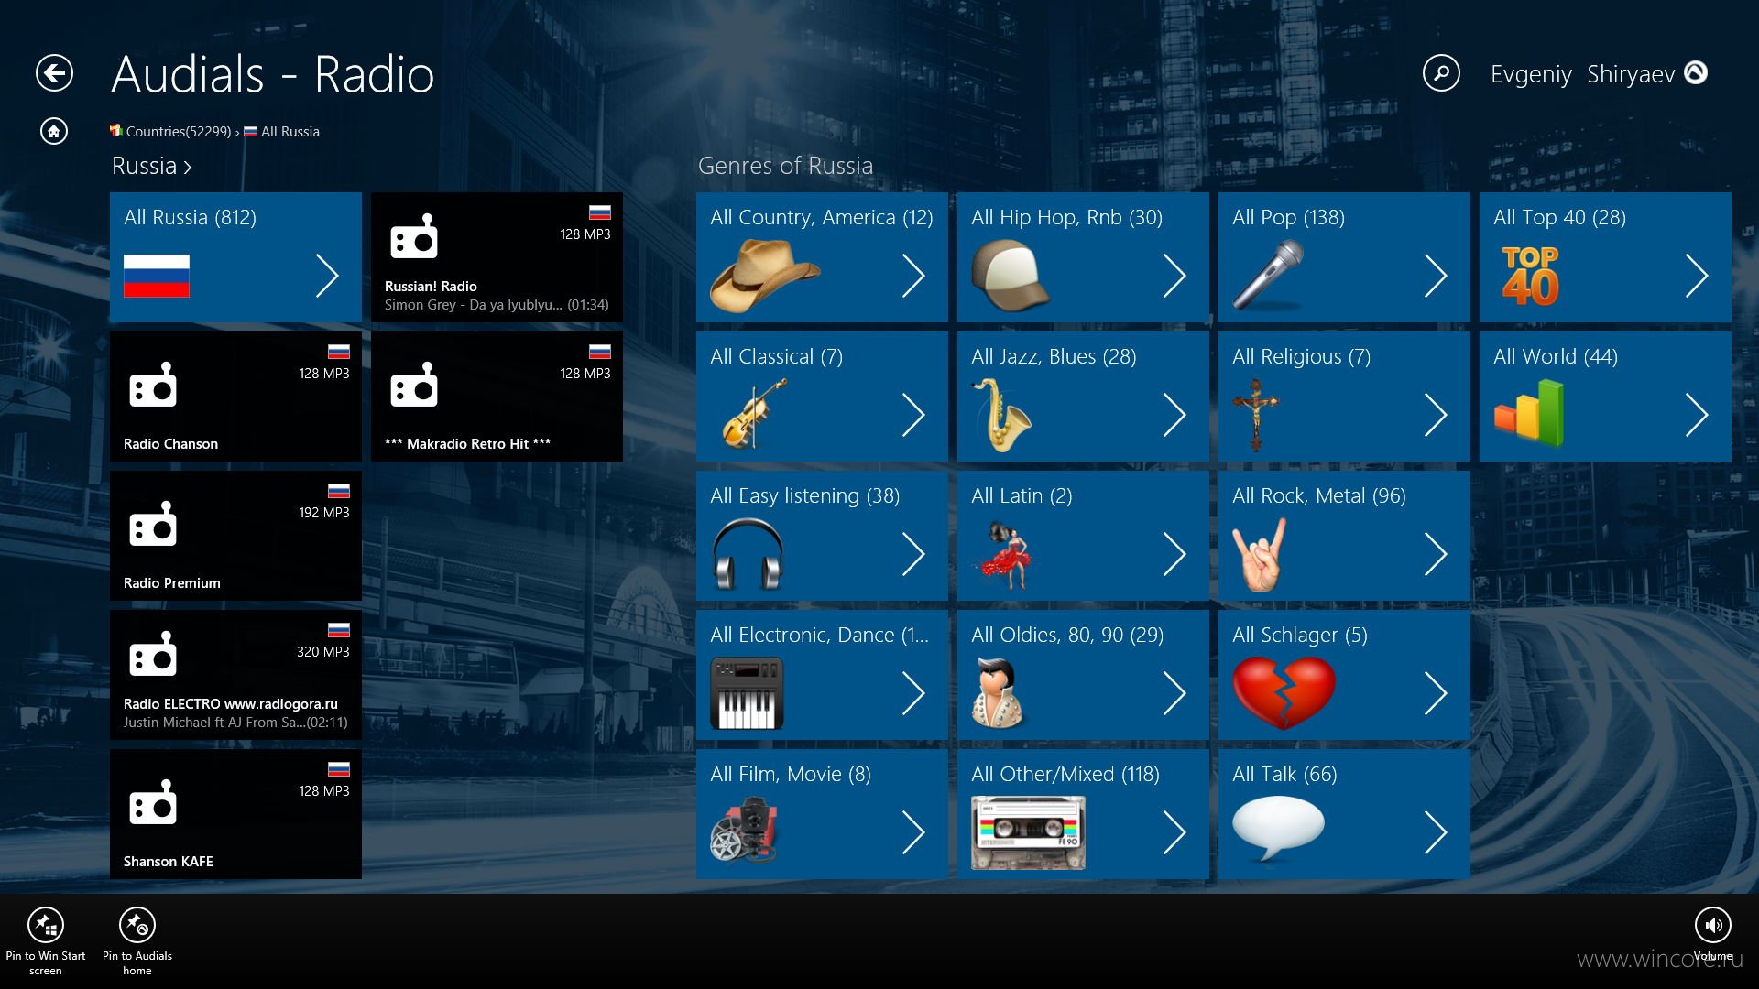Click the bar chart World icon
1759x989 pixels.
1529,414
